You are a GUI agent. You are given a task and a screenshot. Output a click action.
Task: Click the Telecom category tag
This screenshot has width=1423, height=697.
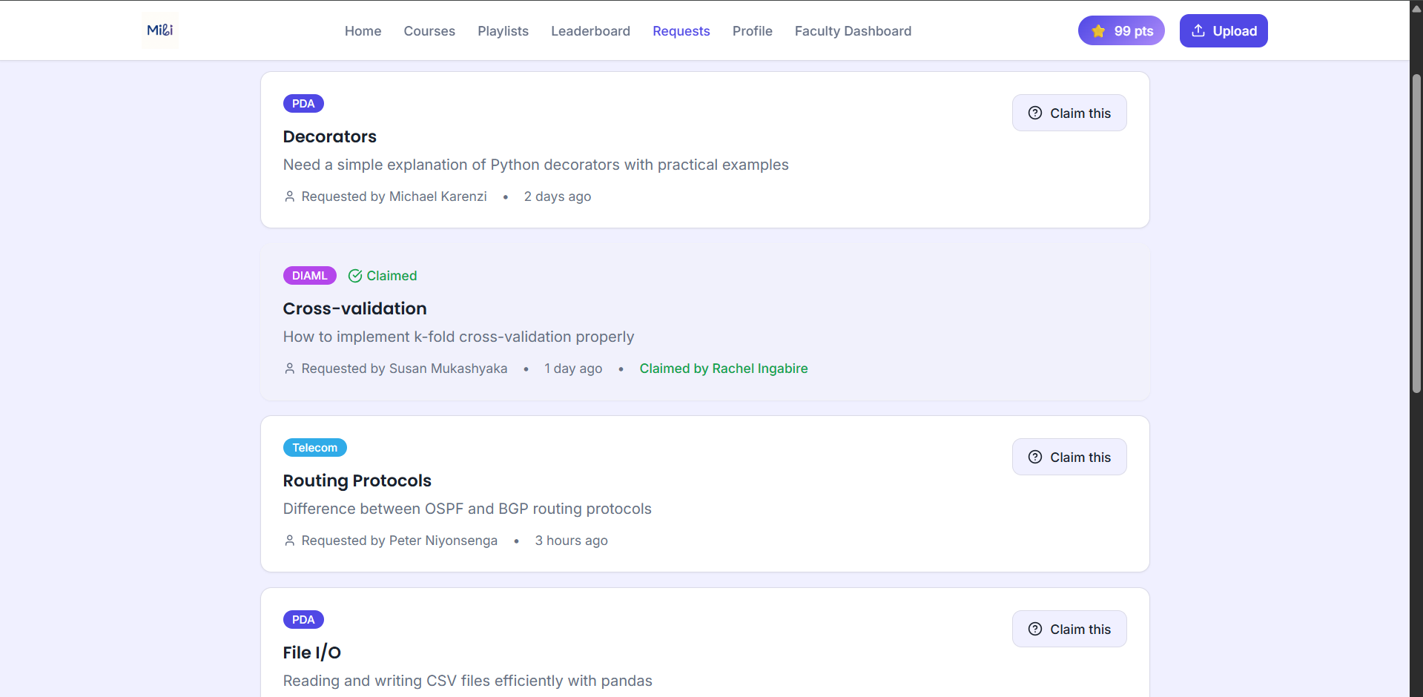click(x=314, y=448)
